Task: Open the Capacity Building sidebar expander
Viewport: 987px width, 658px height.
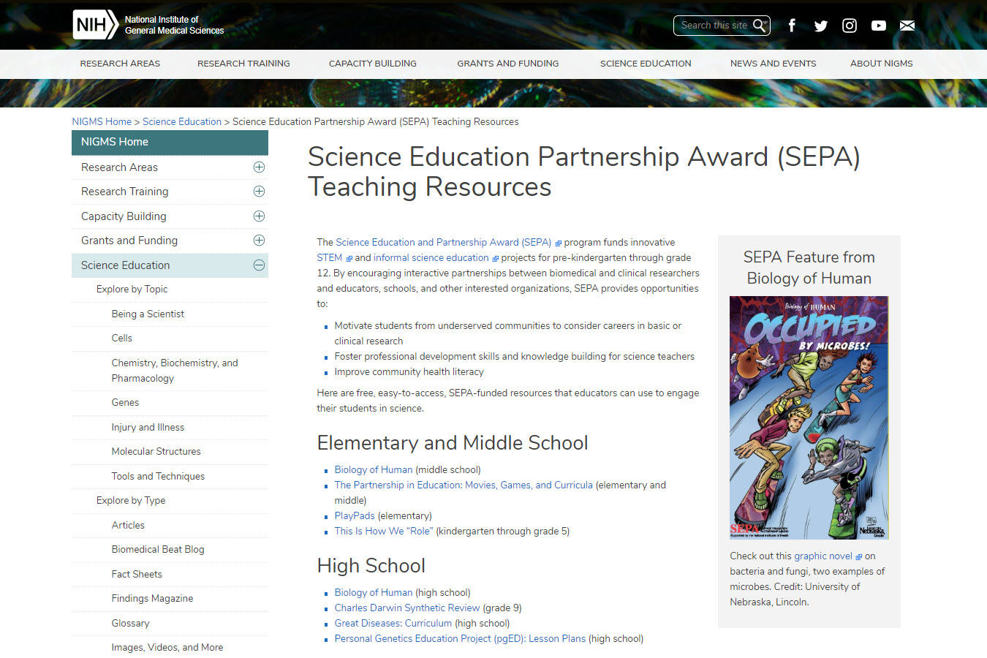Action: pos(259,216)
